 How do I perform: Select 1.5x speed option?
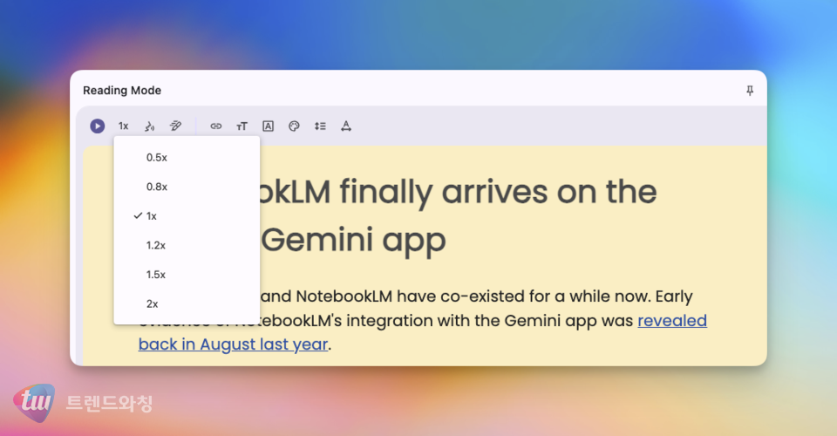[157, 275]
